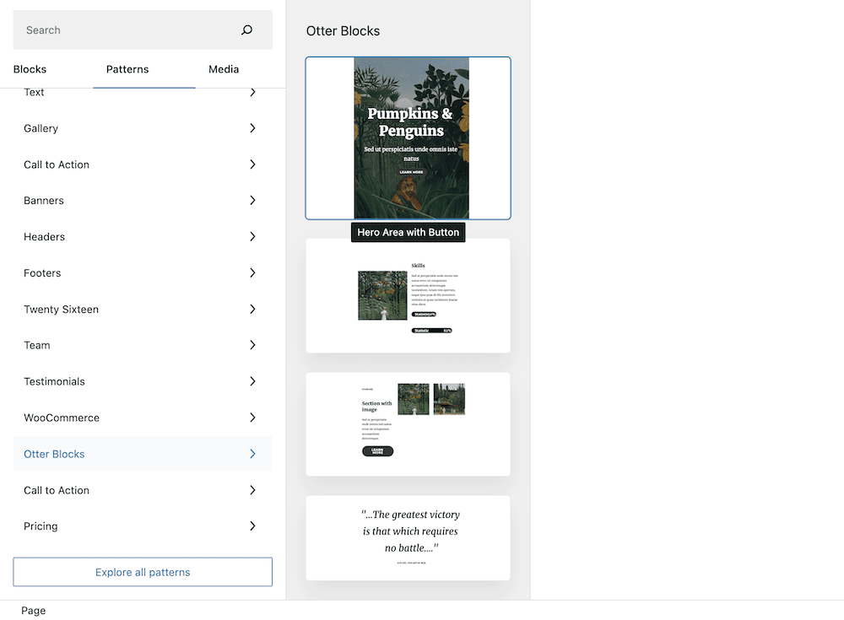Expand the Testimonials category
This screenshot has width=844, height=620.
tap(142, 381)
